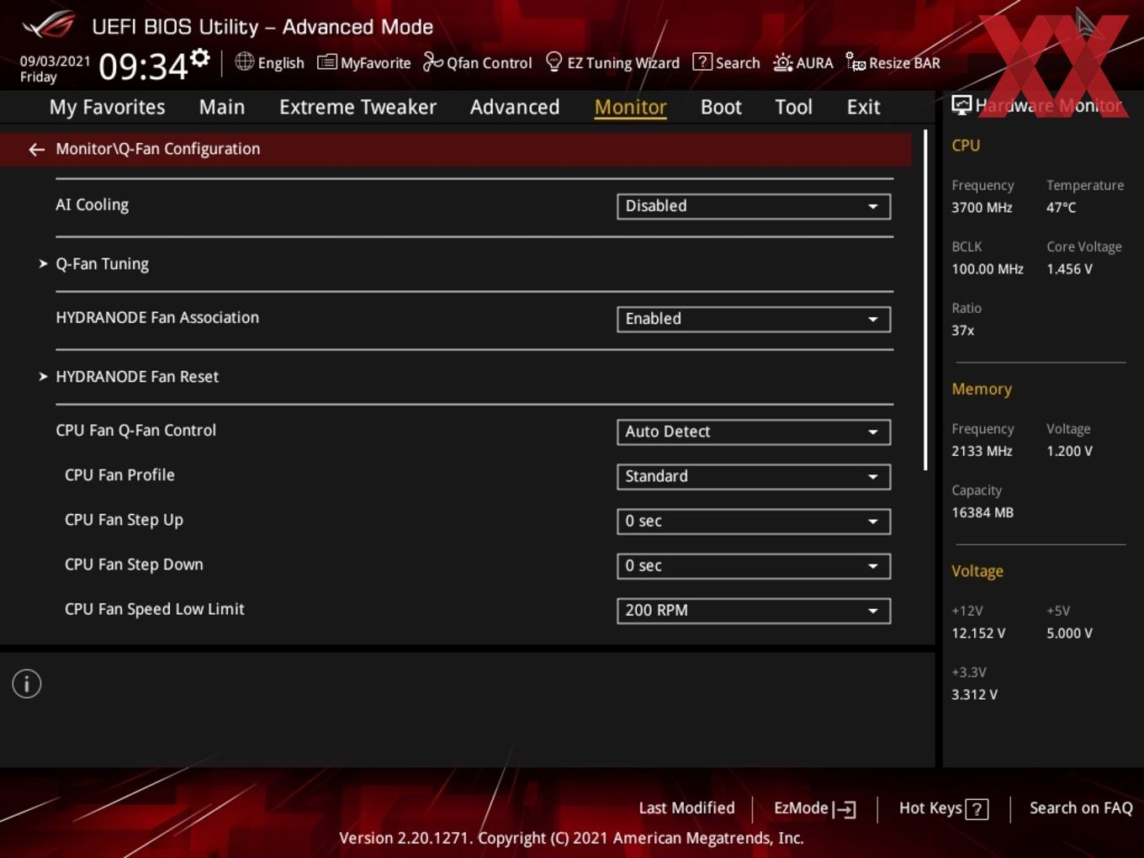Viewport: 1144px width, 858px height.
Task: Click Core Voltage value 1.456 V
Action: pyautogui.click(x=1069, y=269)
